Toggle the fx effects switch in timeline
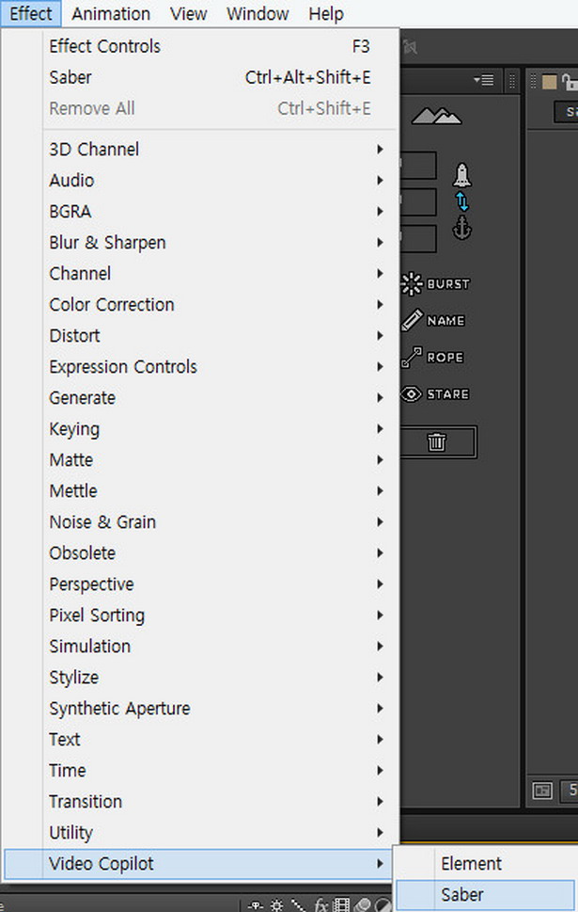578x912 pixels. coord(321,905)
